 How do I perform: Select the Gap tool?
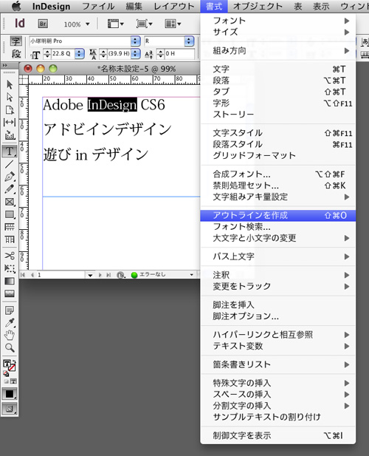point(10,123)
